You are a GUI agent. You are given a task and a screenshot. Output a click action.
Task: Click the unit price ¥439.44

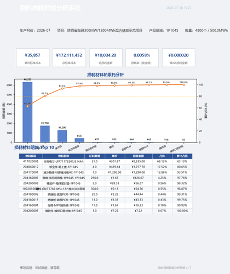pos(115,167)
